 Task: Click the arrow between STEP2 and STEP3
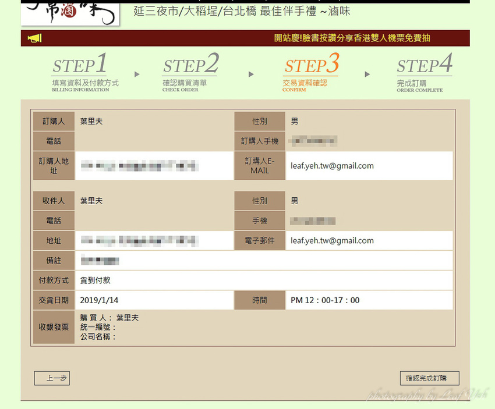250,74
